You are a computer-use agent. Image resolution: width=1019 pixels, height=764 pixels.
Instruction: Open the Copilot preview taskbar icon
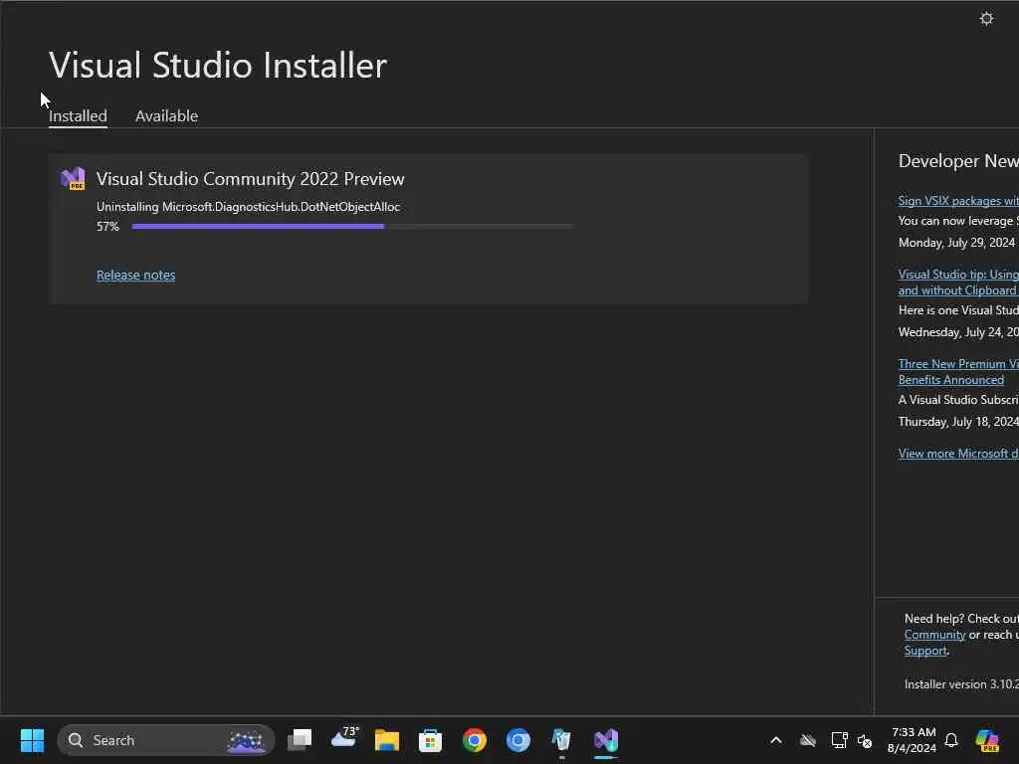tap(987, 740)
